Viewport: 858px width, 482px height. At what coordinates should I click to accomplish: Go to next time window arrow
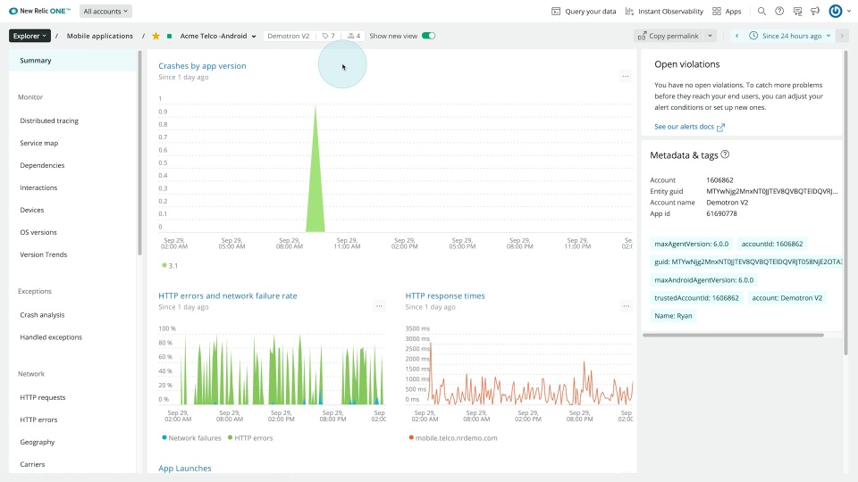point(842,36)
